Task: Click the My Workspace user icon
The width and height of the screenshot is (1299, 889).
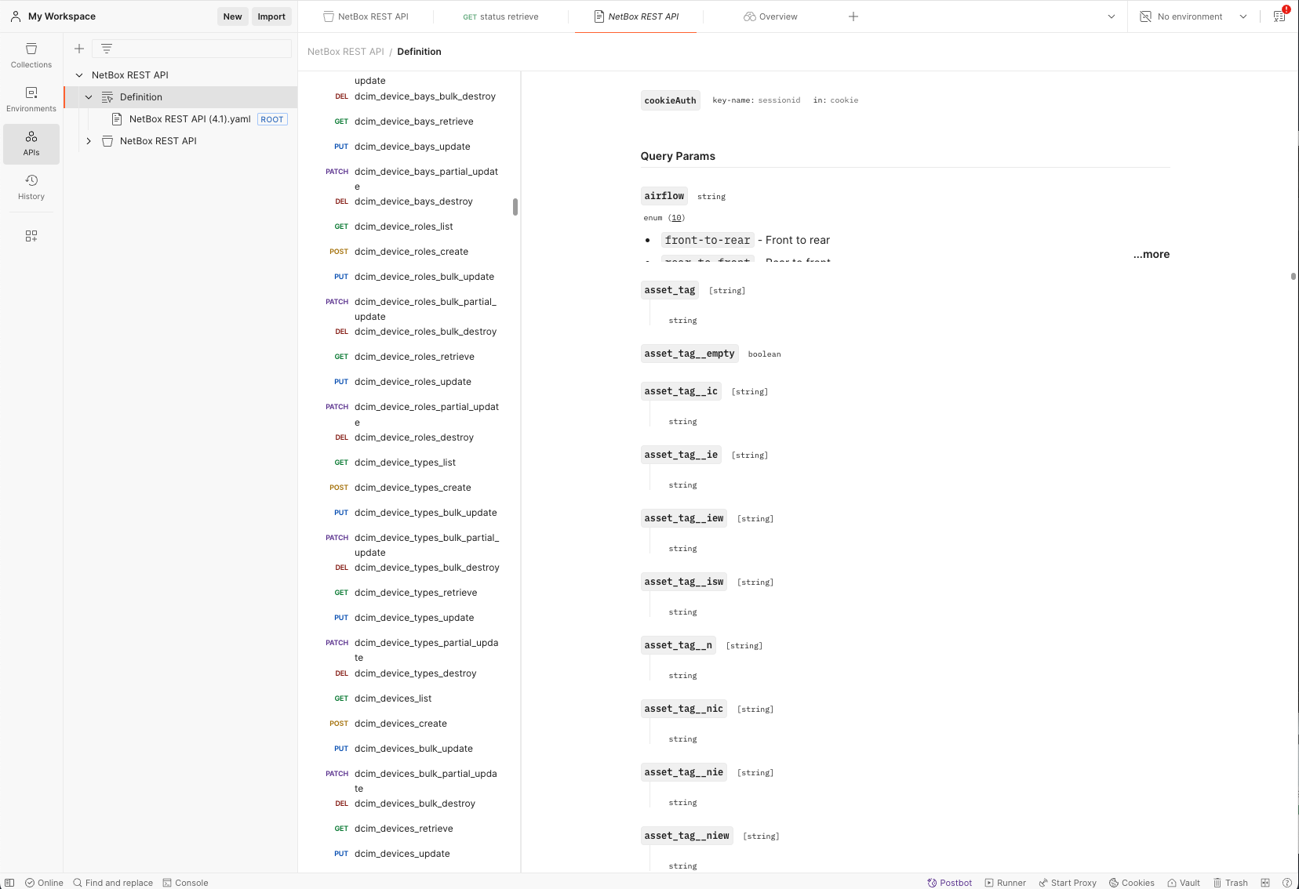Action: (x=16, y=16)
